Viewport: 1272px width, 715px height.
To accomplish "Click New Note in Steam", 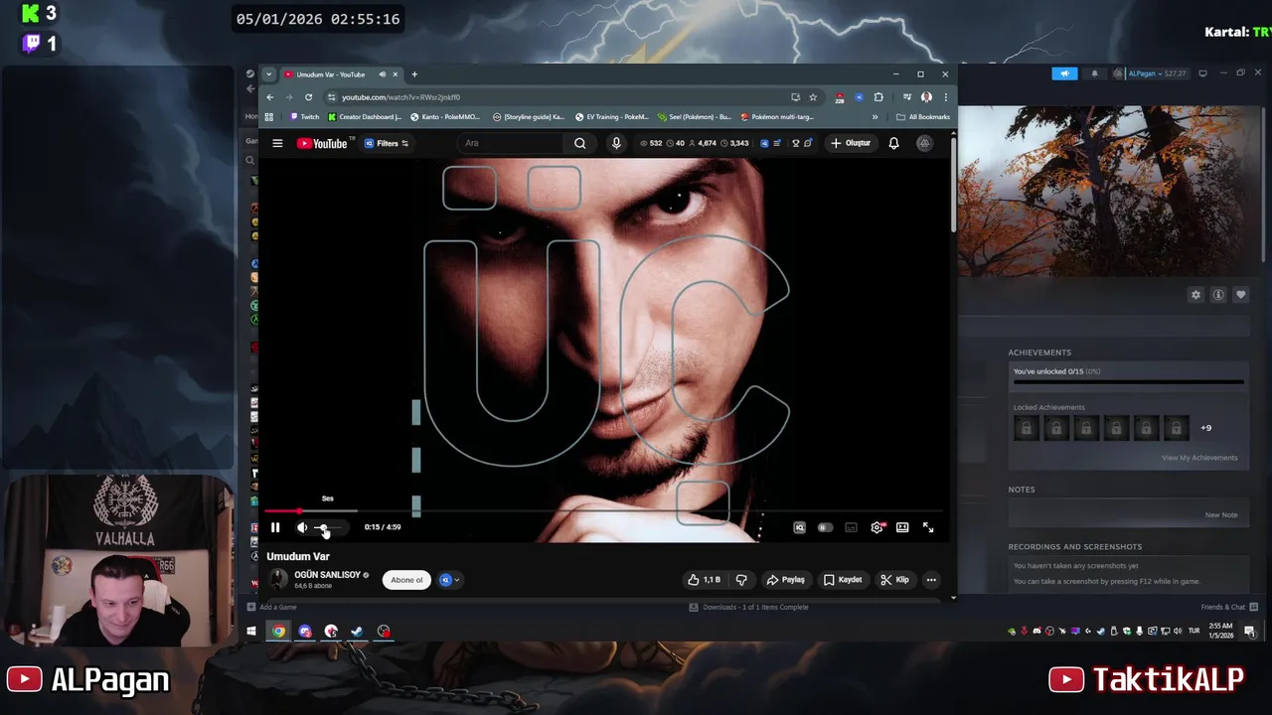I will click(1221, 515).
